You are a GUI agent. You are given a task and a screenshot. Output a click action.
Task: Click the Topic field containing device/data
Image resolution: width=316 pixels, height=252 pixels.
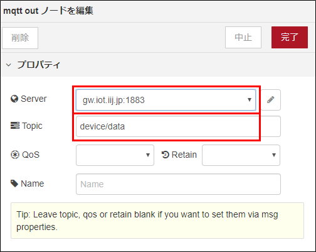[178, 126]
